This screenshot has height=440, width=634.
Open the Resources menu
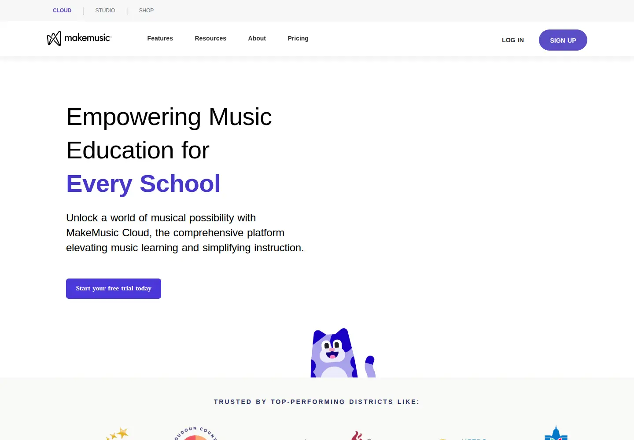pos(210,38)
